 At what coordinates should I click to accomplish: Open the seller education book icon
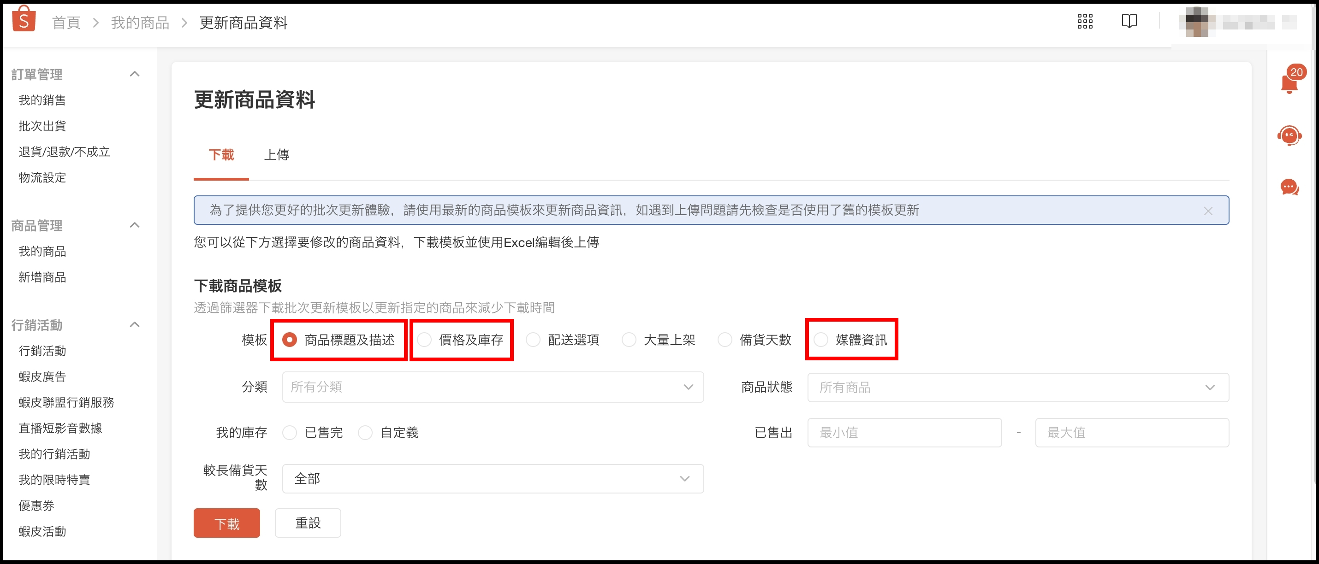tap(1129, 22)
